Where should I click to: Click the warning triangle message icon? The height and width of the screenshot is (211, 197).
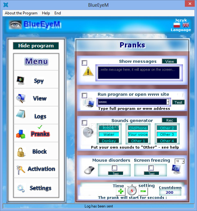(x=88, y=71)
